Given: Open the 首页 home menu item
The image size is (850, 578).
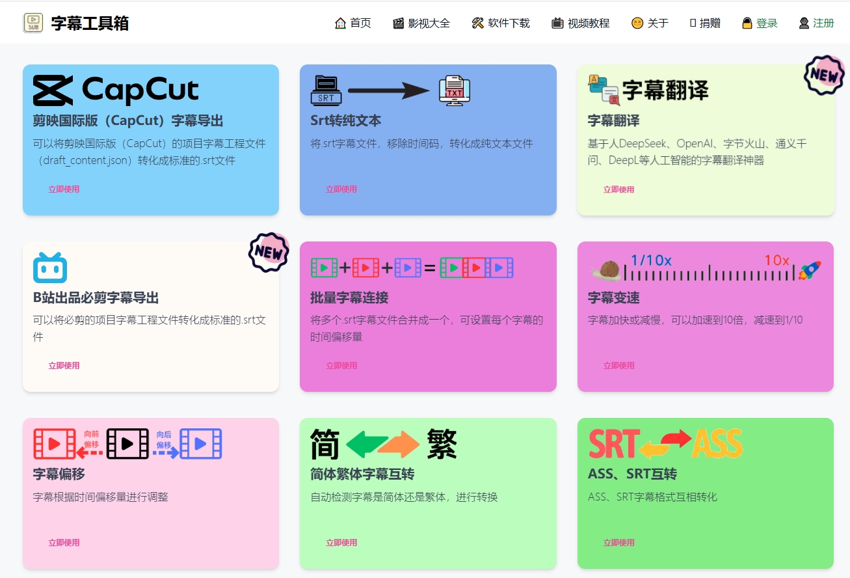Looking at the screenshot, I should click(x=353, y=23).
